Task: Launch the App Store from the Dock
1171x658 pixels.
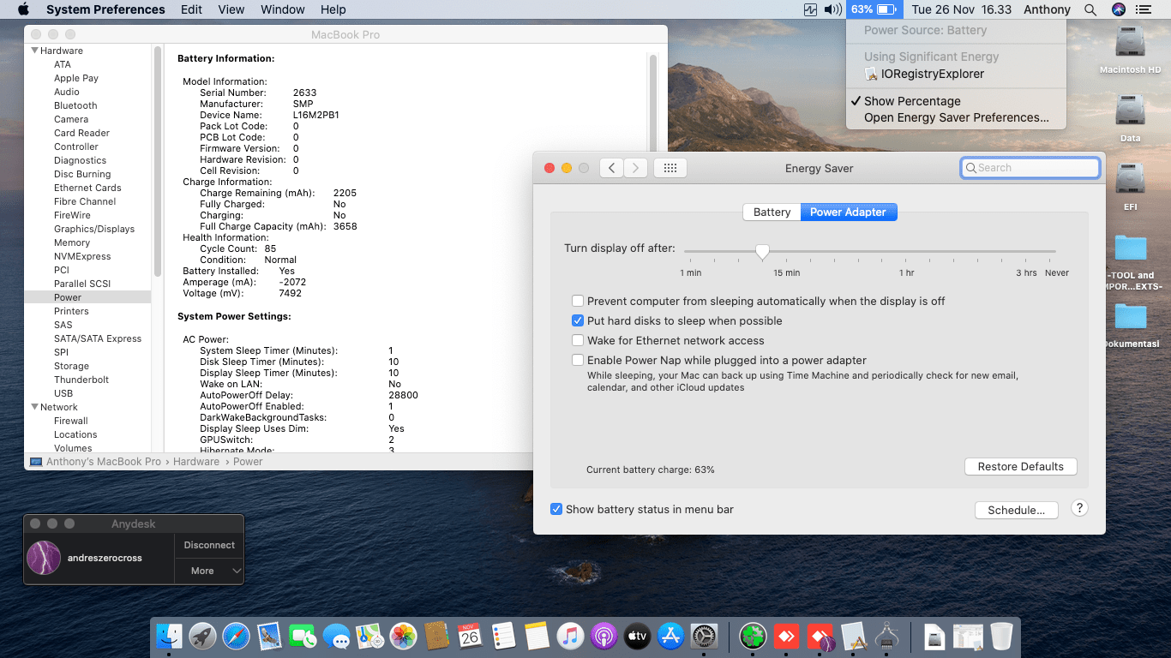Action: [670, 636]
